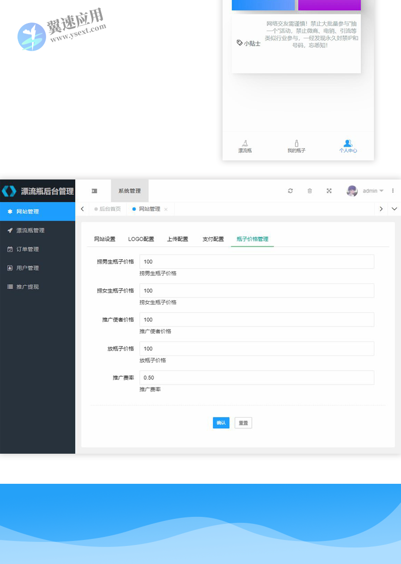
Task: Switch to the 支付配置 tab
Action: pos(213,239)
